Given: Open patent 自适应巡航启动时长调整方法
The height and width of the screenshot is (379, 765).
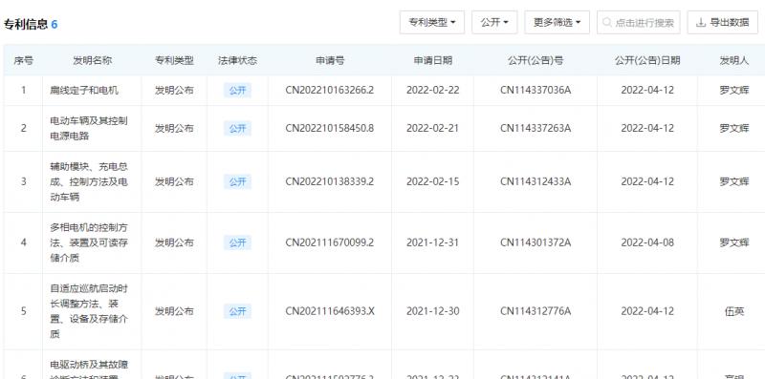Looking at the screenshot, I should click(89, 311).
